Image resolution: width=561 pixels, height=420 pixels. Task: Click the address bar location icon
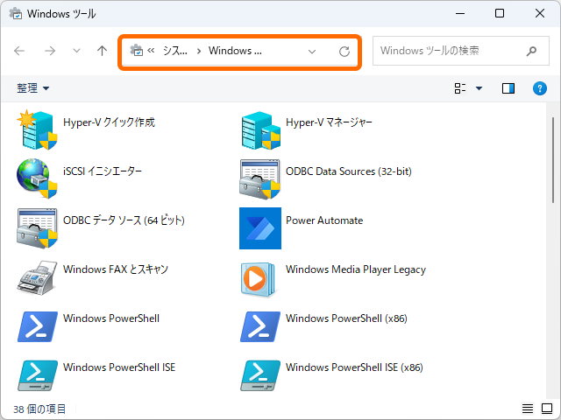coord(137,51)
